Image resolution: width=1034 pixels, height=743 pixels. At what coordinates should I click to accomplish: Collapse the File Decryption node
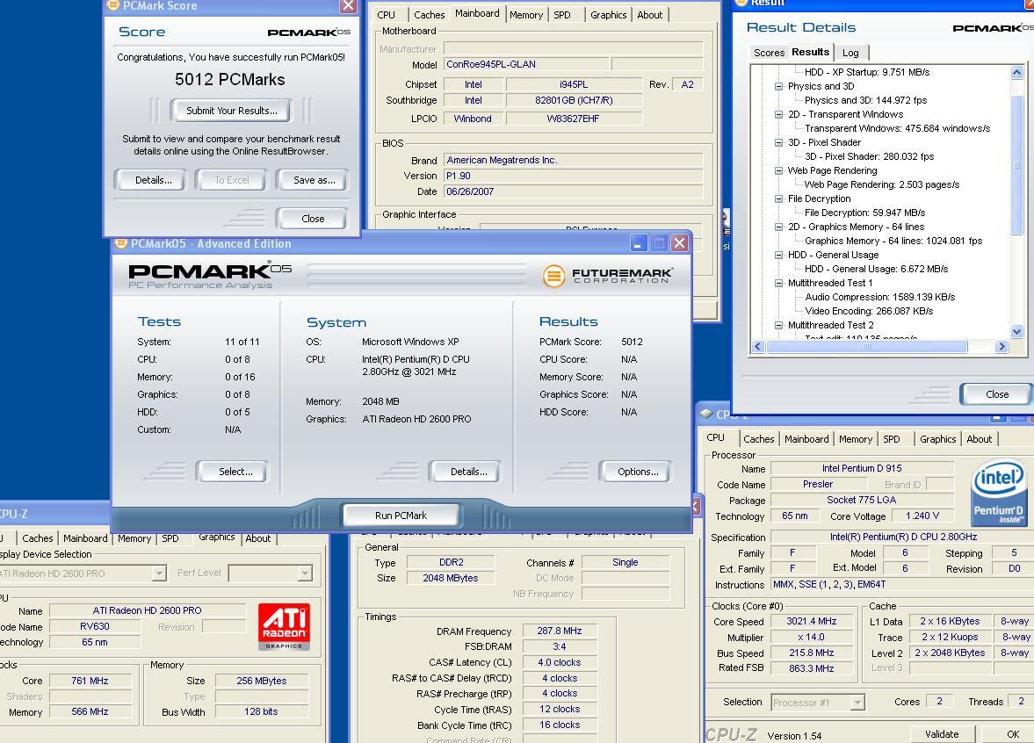click(x=779, y=199)
